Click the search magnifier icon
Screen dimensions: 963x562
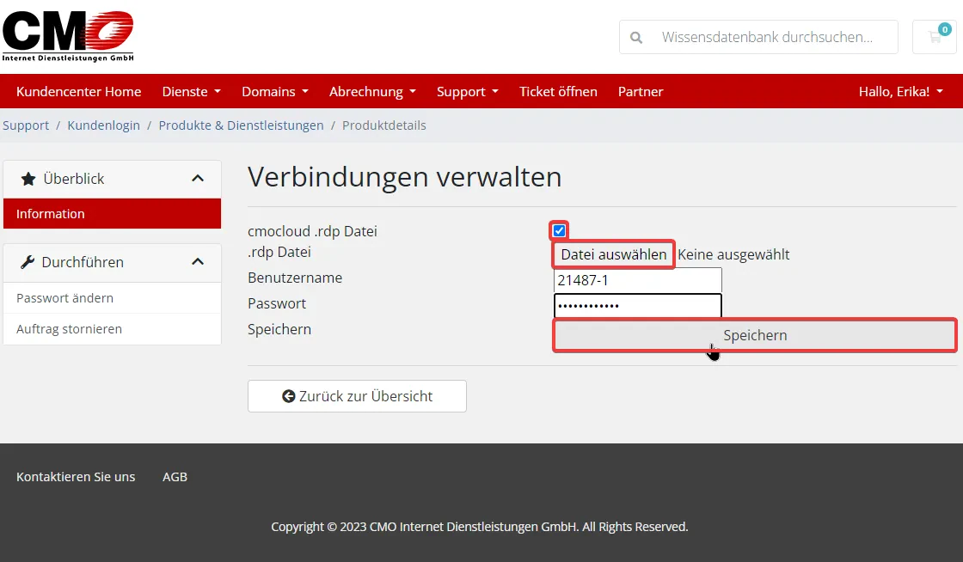point(636,38)
